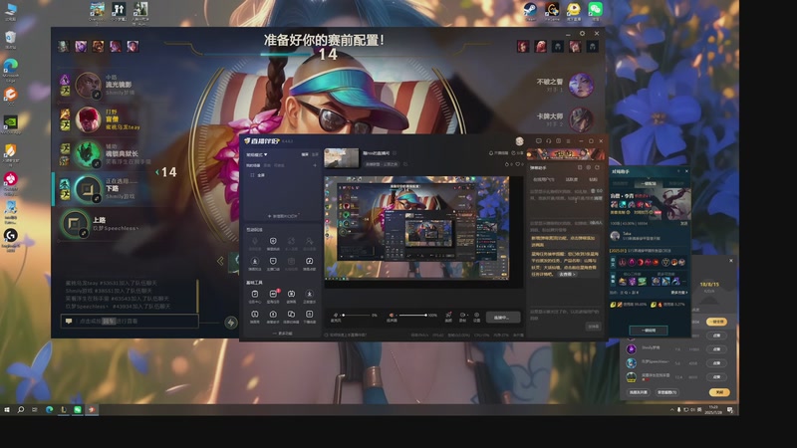Open the message icon in streaming app title bar
The height and width of the screenshot is (448, 797).
point(538,141)
